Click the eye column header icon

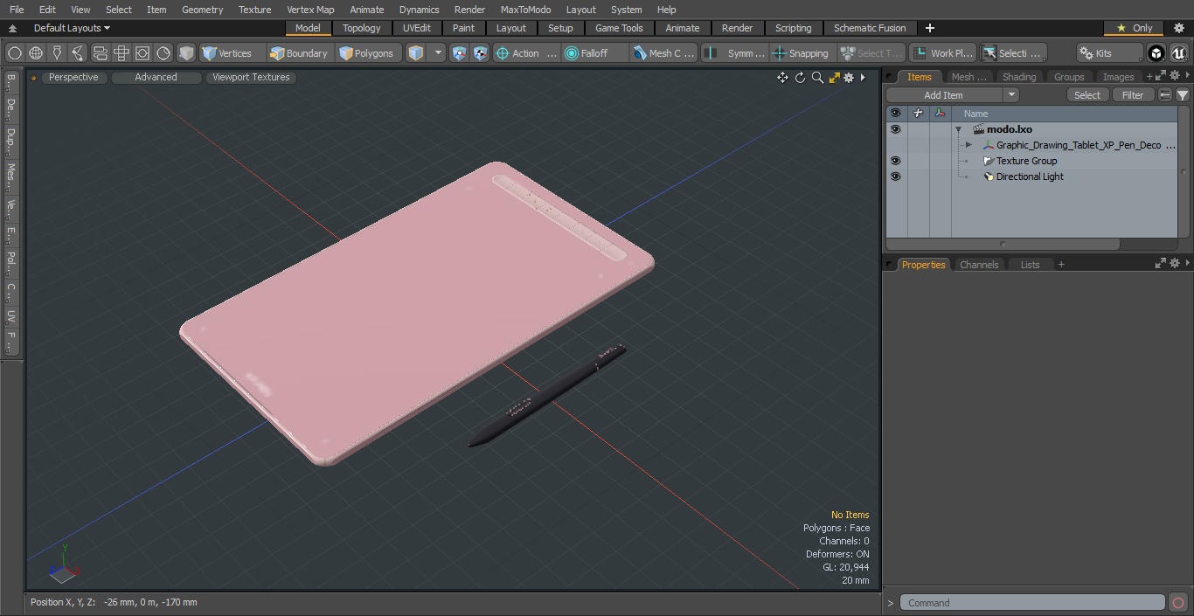tap(895, 114)
